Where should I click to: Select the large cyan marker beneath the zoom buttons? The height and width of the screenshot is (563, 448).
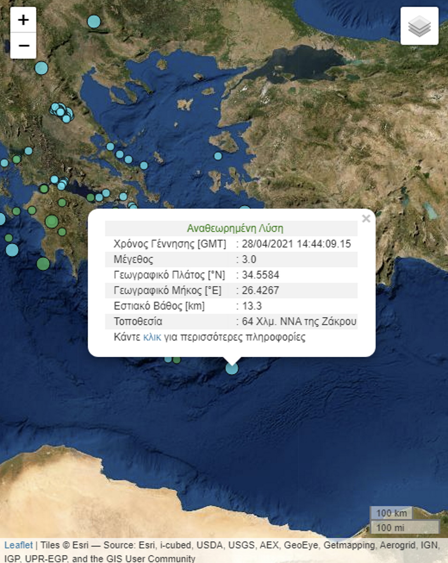pos(41,68)
